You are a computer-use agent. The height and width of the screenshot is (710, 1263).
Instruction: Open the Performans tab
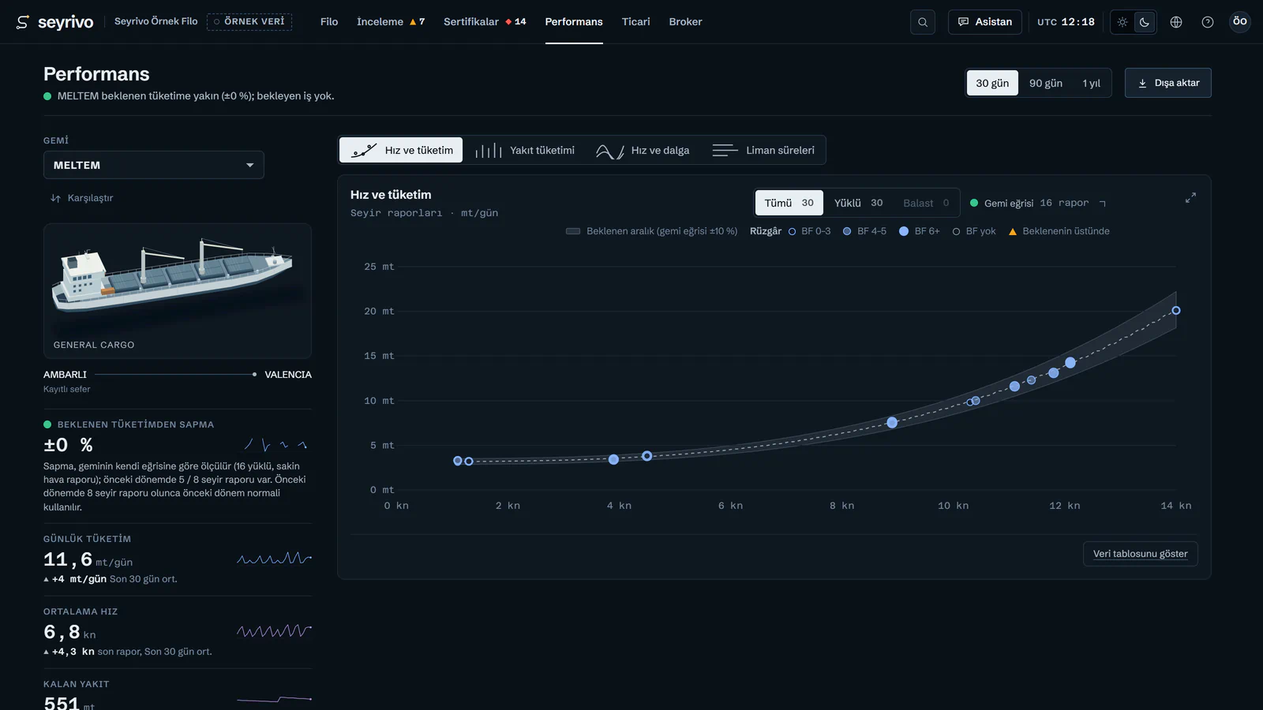pos(574,22)
